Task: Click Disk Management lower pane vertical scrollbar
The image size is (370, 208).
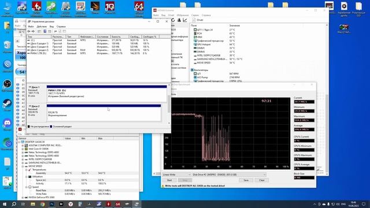Action: (169, 104)
